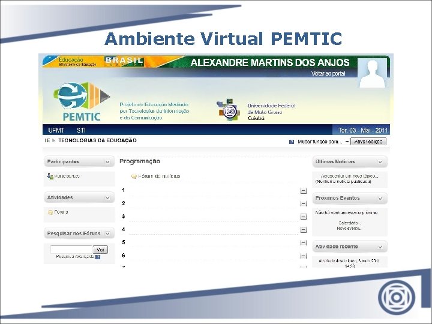Open the Calendário link
432x324 pixels.
350,223
